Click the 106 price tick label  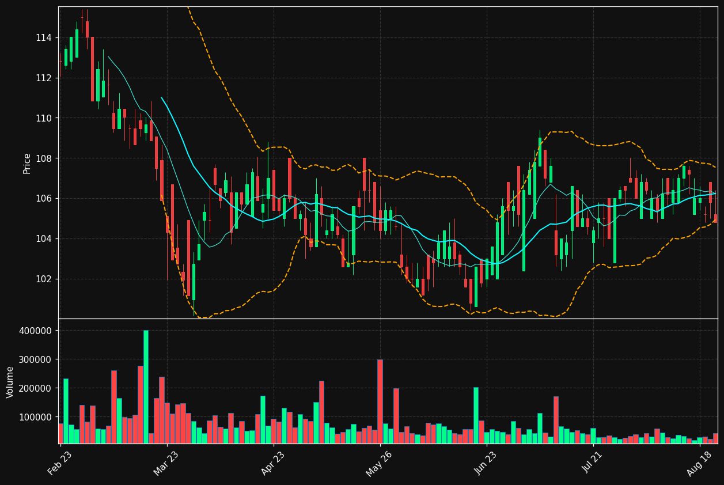coord(44,199)
